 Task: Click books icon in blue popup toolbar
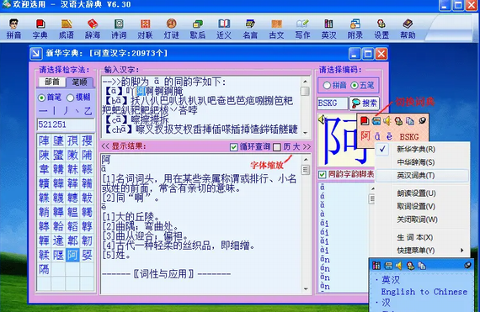(376, 266)
